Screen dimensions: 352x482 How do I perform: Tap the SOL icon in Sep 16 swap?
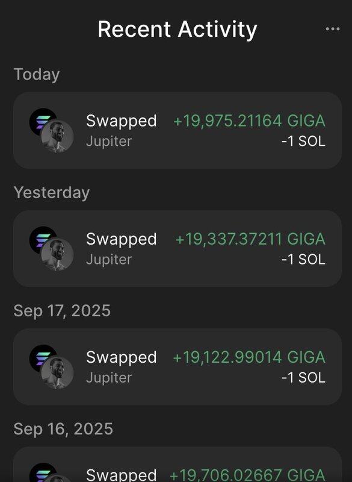click(x=41, y=472)
